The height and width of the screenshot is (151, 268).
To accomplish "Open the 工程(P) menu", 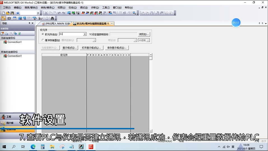I will point(7,8).
